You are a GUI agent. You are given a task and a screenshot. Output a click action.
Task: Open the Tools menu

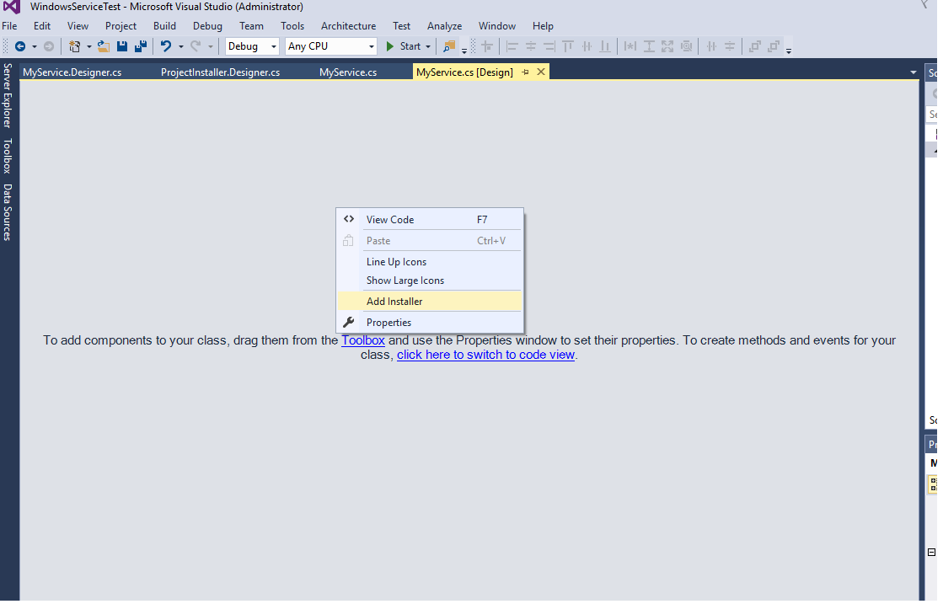pos(292,26)
